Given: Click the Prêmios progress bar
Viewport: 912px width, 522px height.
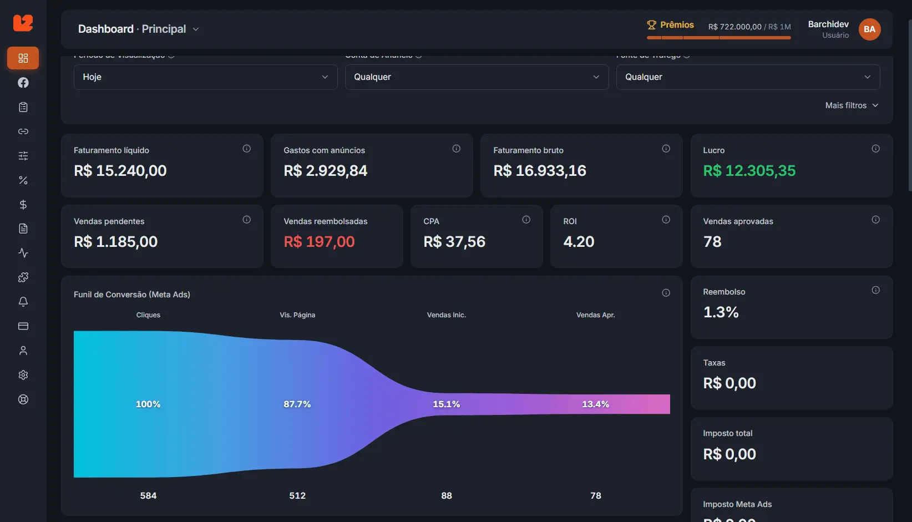Looking at the screenshot, I should 718,38.
